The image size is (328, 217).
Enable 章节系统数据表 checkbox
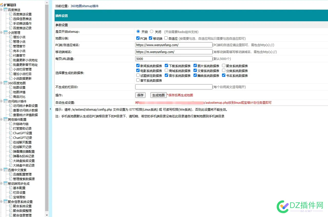click(x=138, y=80)
